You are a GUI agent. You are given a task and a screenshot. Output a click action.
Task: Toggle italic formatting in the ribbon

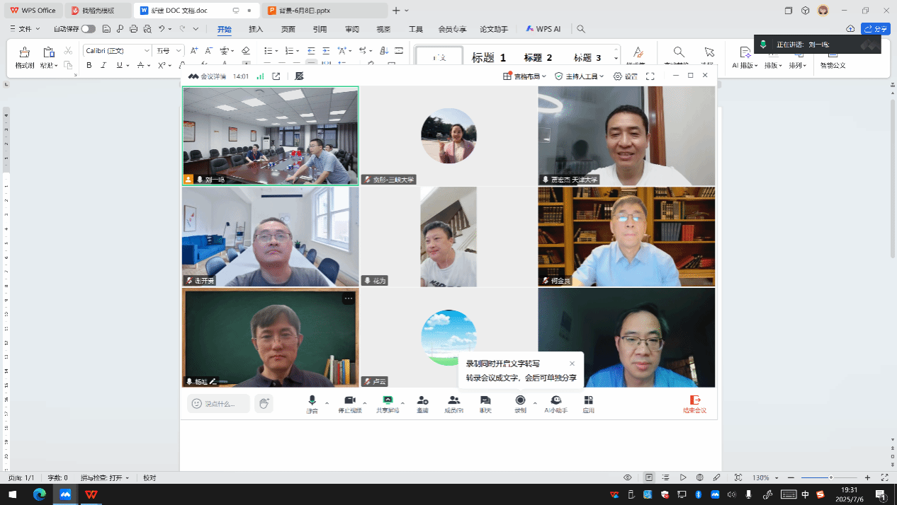pyautogui.click(x=103, y=65)
